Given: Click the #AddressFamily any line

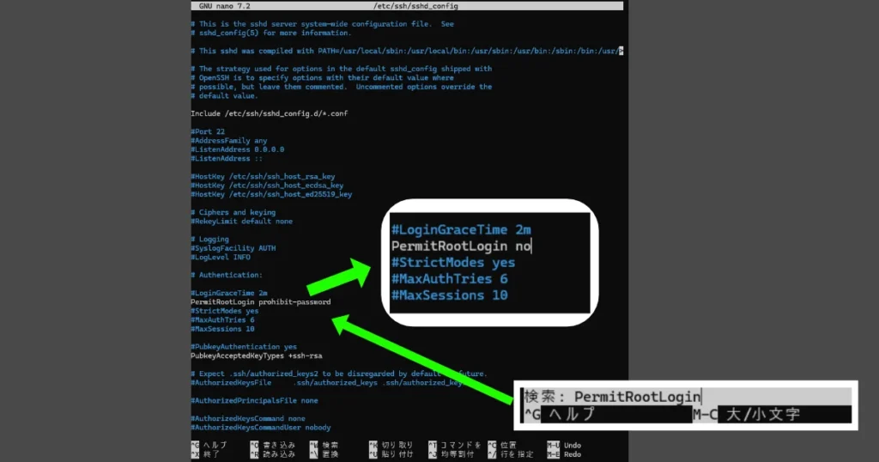Looking at the screenshot, I should [x=228, y=141].
